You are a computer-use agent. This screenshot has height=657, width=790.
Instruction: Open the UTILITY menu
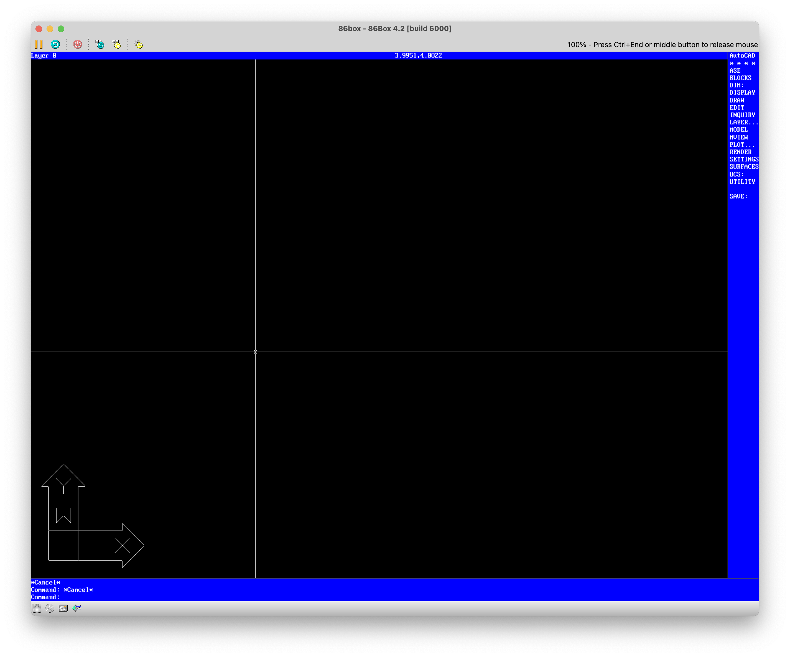[742, 182]
